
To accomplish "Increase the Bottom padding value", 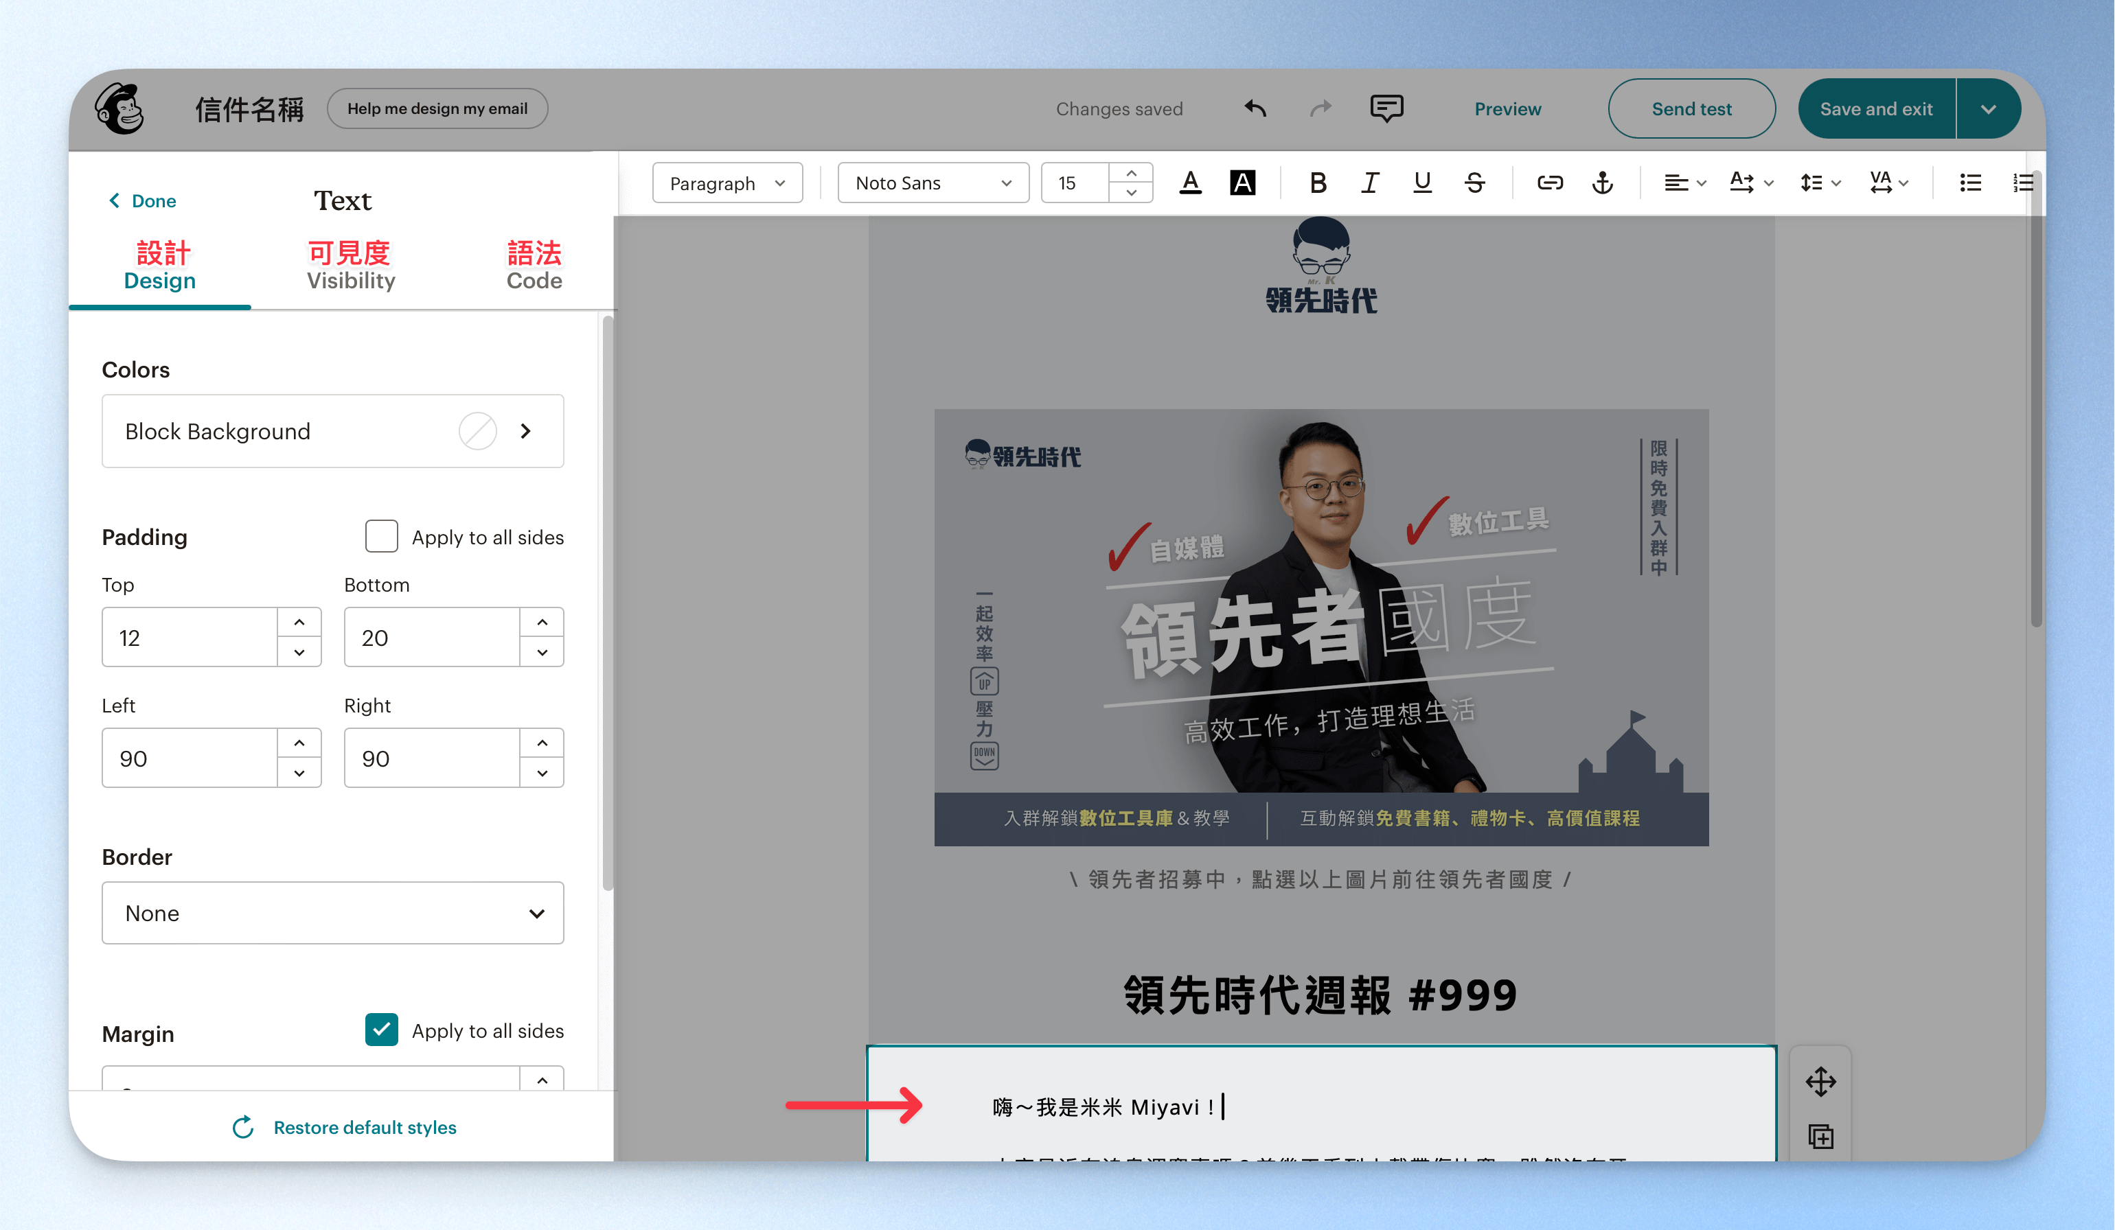I will [542, 622].
